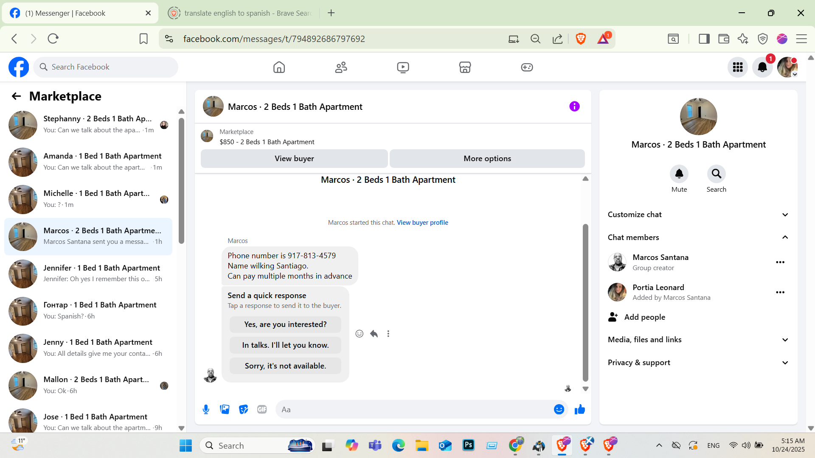Choose 'Sorry, it's not available.' response

point(285,366)
